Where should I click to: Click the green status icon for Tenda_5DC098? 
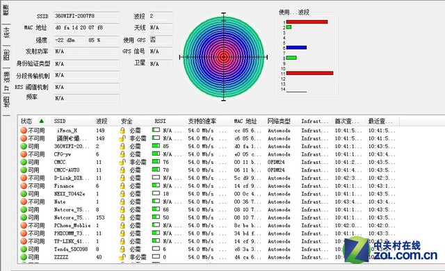tap(24, 249)
